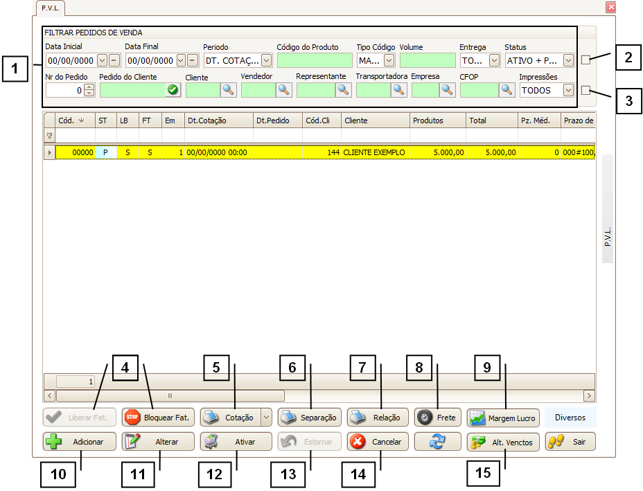This screenshot has width=643, height=491.
Task: Click the CFOP search magnifier icon
Action: [x=507, y=89]
